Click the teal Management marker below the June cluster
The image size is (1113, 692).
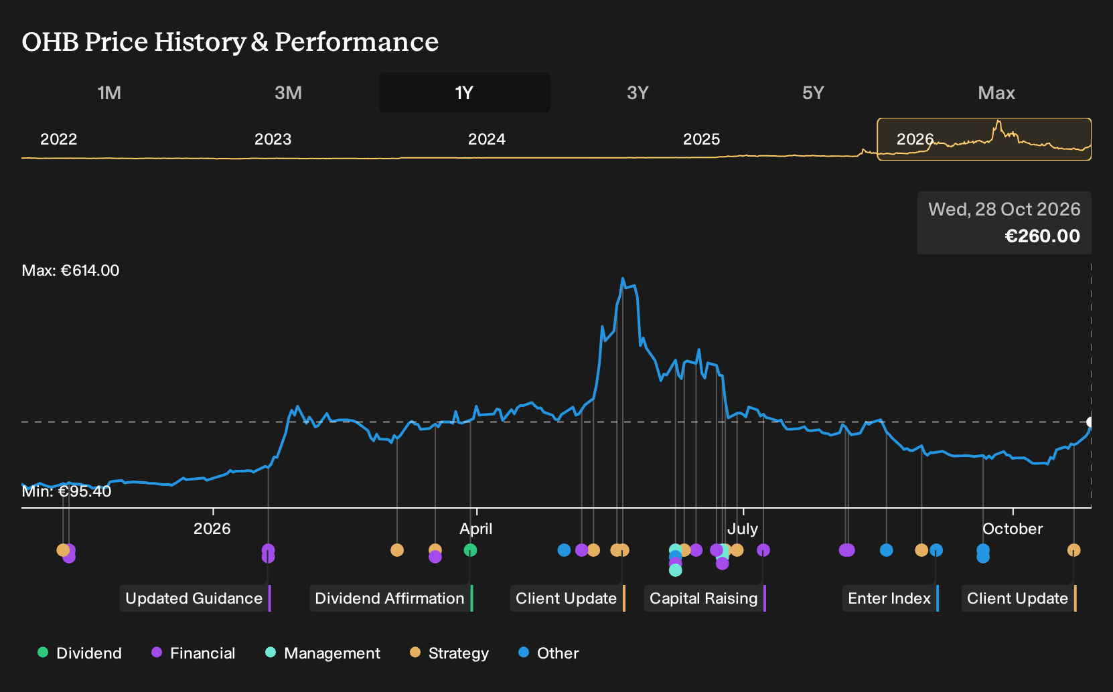676,570
